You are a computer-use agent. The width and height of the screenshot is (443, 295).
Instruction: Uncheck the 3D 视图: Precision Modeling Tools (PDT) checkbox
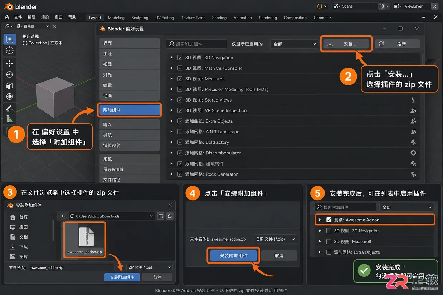tap(180, 89)
